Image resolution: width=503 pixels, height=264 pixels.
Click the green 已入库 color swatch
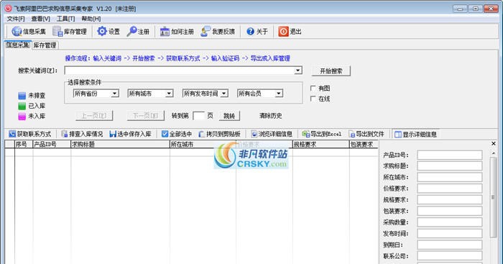pyautogui.click(x=22, y=106)
